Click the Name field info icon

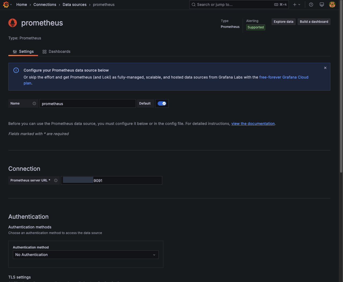click(x=34, y=103)
